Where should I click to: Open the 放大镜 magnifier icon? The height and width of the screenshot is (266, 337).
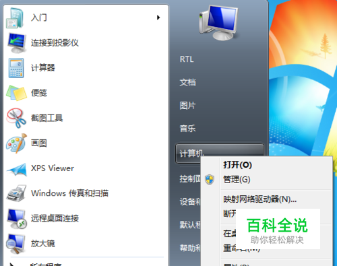click(16, 244)
